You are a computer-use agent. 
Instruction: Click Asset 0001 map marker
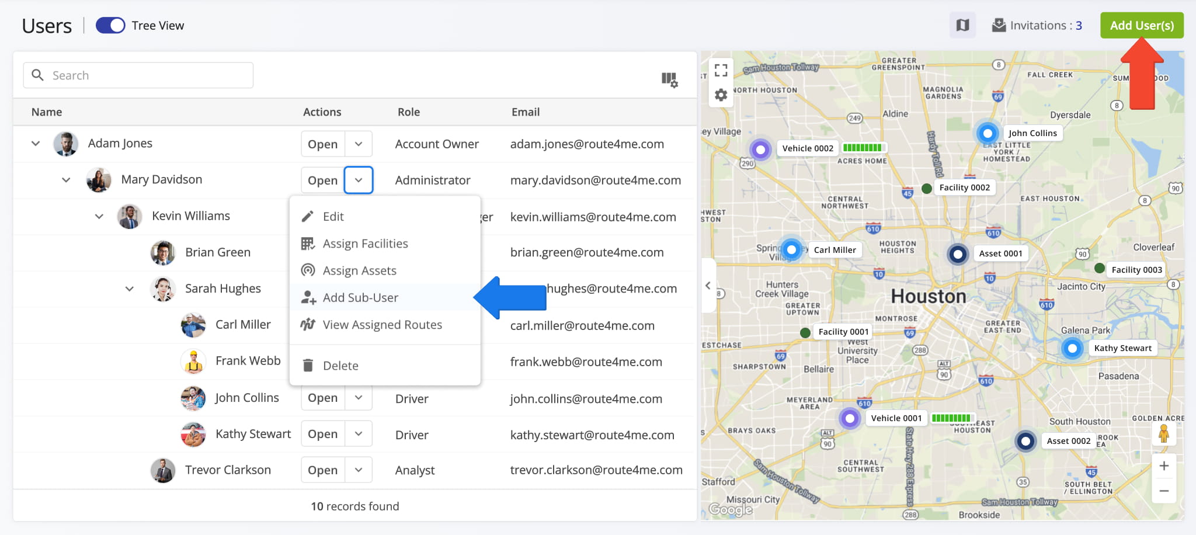coord(958,254)
